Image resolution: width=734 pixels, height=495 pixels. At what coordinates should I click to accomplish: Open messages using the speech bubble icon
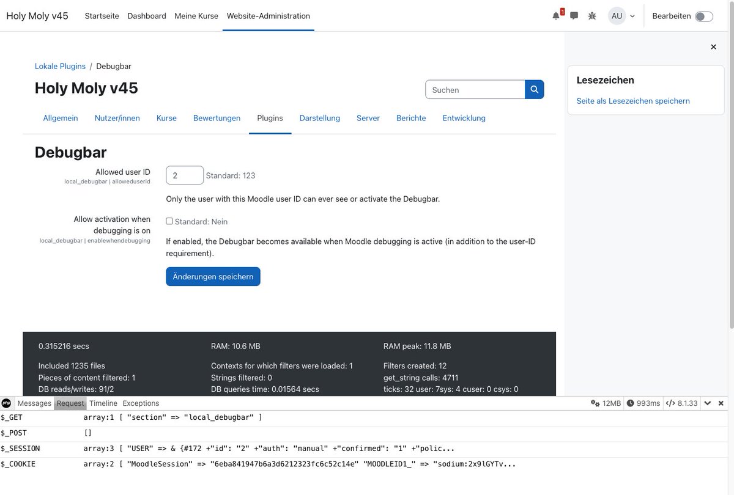(x=574, y=16)
